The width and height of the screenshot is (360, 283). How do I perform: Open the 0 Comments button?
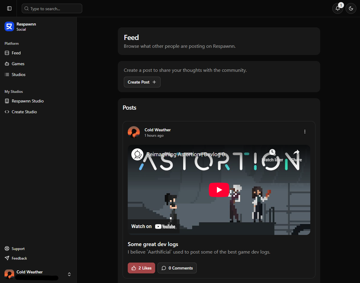tap(177, 268)
